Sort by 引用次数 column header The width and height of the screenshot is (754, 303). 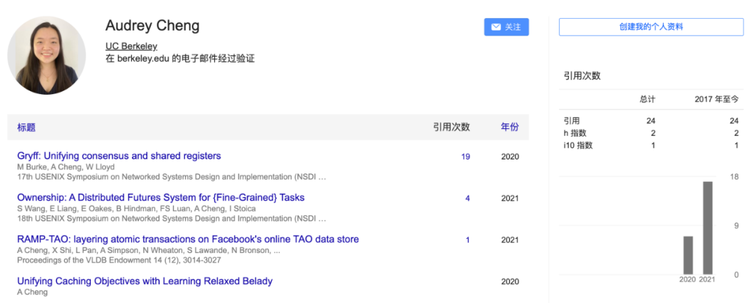click(451, 127)
